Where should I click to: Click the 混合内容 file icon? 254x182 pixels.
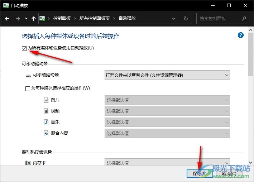tap(46, 133)
